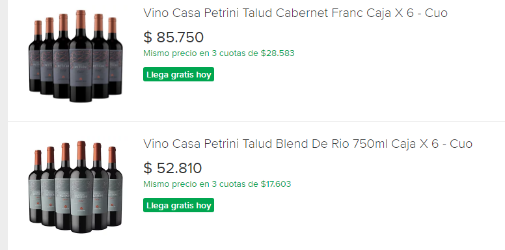Open the Blend De Rio six-bottle product image
Image resolution: width=505 pixels, height=250 pixels.
tap(75, 187)
